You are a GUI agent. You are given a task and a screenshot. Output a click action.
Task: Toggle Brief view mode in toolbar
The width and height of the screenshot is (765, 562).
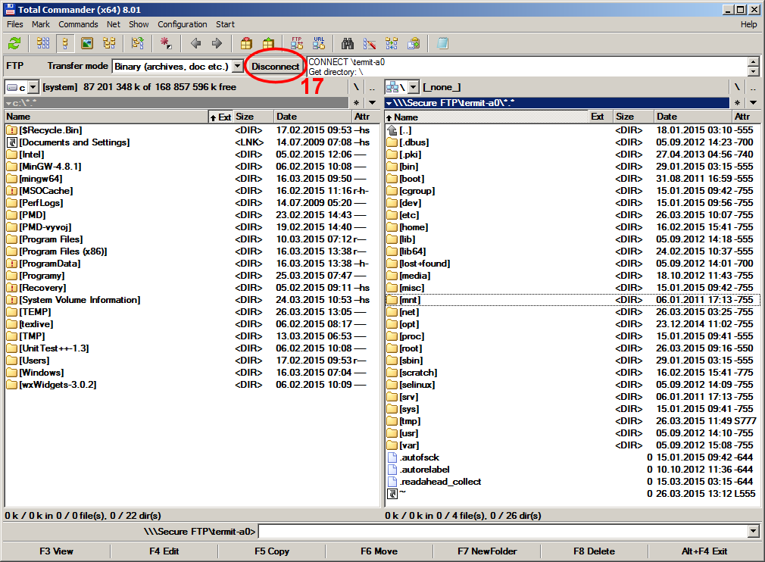click(43, 43)
